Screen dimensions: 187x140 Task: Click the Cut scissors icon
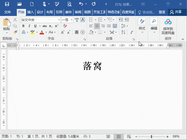coord(15,20)
